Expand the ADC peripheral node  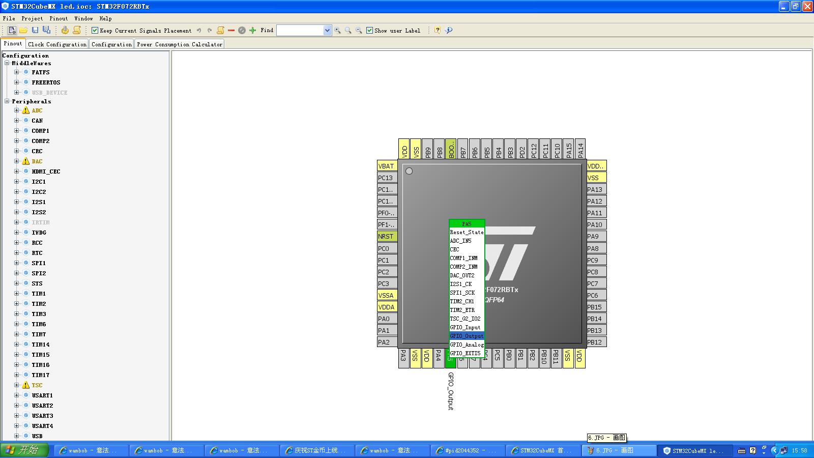point(17,110)
